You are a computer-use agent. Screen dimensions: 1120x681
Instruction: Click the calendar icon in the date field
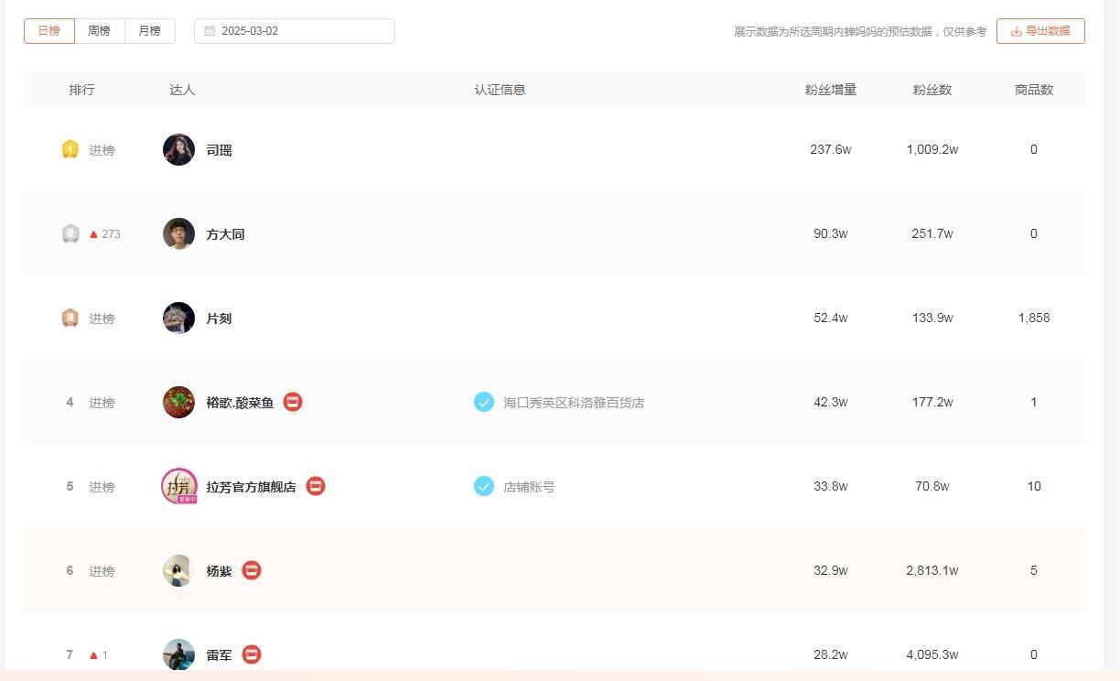(207, 30)
